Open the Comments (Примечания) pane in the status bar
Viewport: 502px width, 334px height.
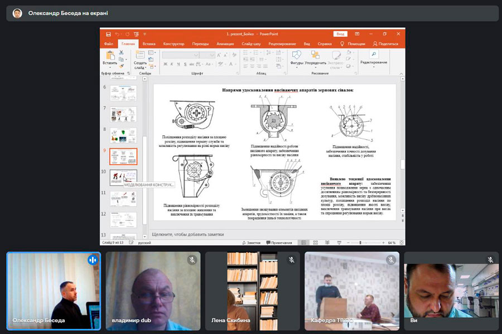(x=279, y=243)
